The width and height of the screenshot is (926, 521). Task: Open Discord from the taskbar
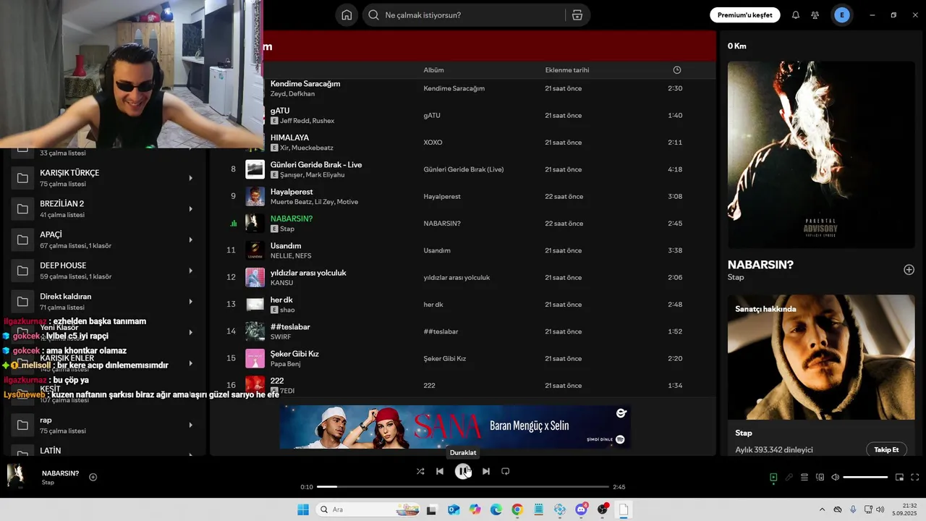tap(582, 509)
